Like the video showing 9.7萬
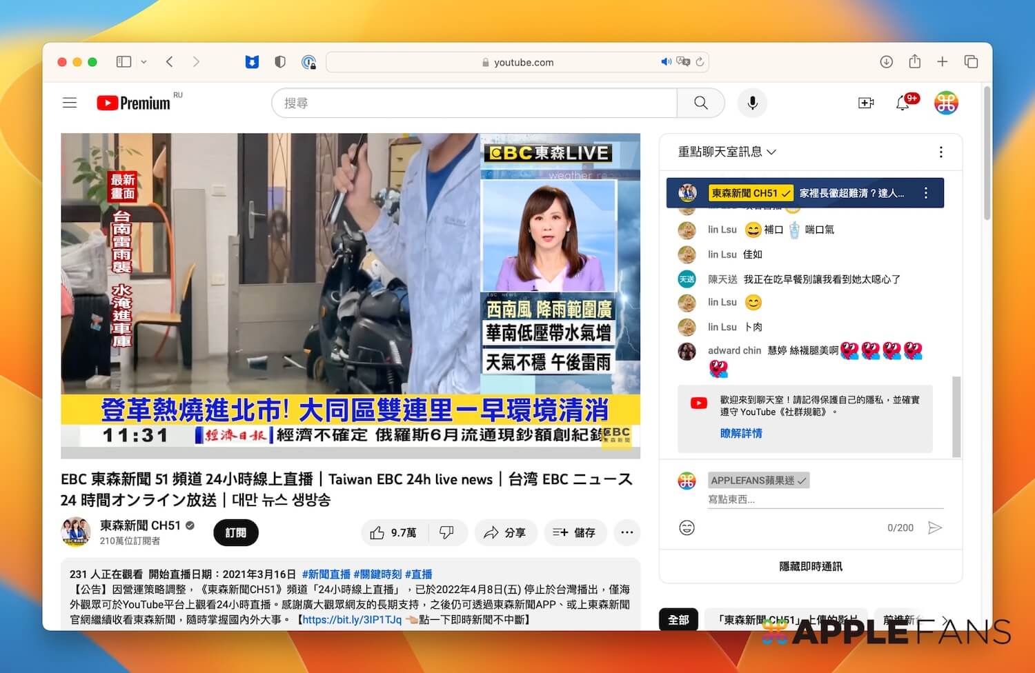This screenshot has width=1035, height=673. 395,532
